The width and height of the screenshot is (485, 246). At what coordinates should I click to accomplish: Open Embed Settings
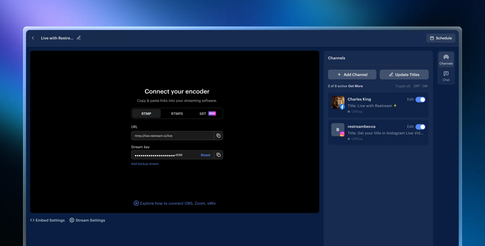point(47,220)
